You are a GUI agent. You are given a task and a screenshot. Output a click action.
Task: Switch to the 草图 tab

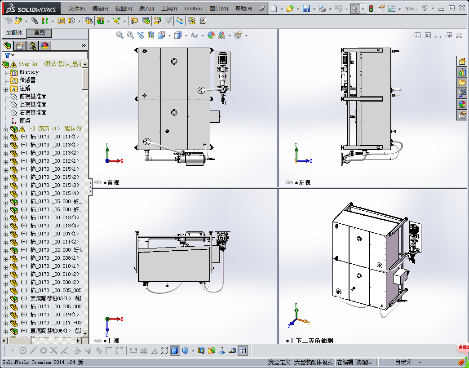pos(39,33)
